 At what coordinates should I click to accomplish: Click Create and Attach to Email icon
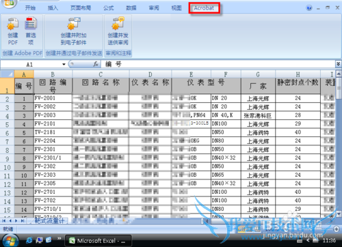[73, 31]
